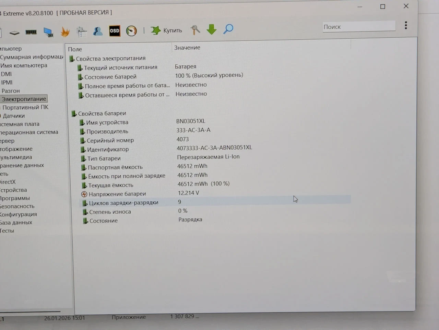The image size is (439, 330).
Task: Click the keys product key icon
Action: point(195,30)
